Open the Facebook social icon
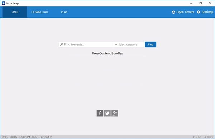The image size is (215, 139). coord(100,113)
